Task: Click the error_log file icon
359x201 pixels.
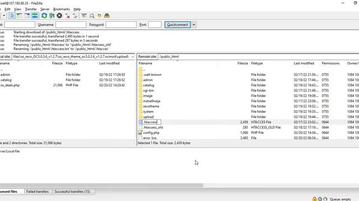Action: [x=140, y=138]
